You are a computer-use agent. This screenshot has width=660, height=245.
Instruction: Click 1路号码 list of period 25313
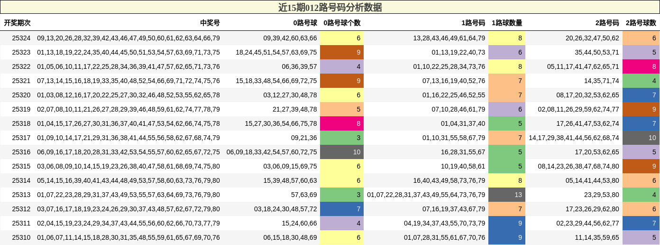coord(426,195)
